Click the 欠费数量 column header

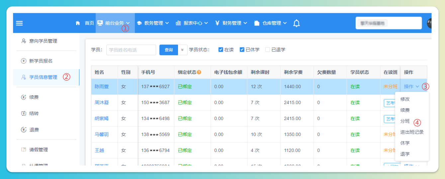point(326,72)
